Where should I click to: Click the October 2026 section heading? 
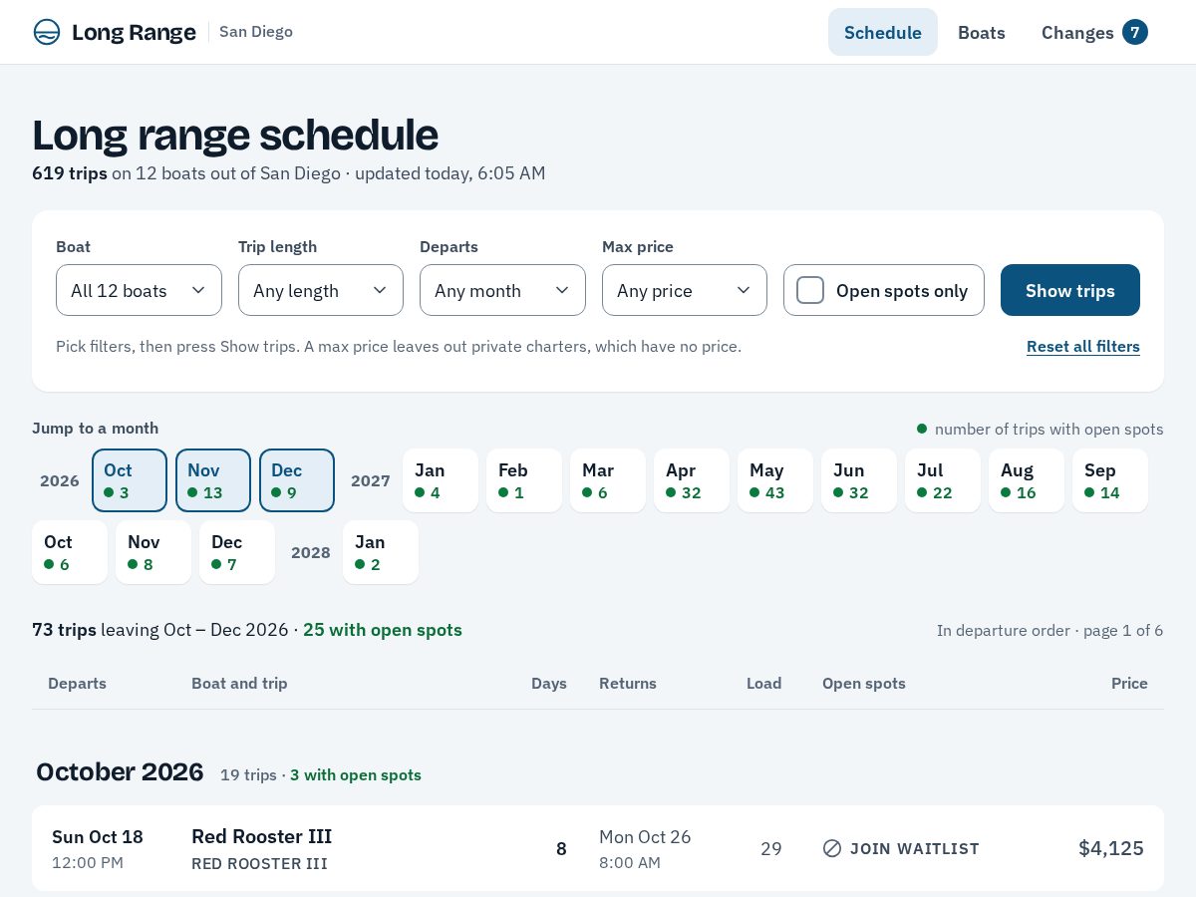coord(120,772)
